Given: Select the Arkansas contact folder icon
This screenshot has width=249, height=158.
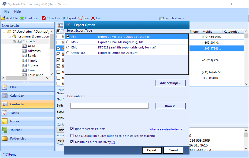Looking at the screenshot, I should coord(24,51).
